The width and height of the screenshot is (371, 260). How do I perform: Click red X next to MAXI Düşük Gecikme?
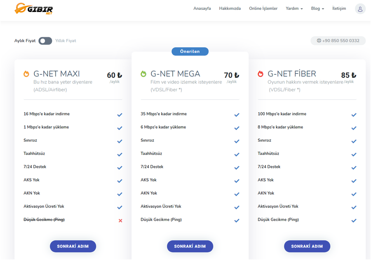point(120,221)
